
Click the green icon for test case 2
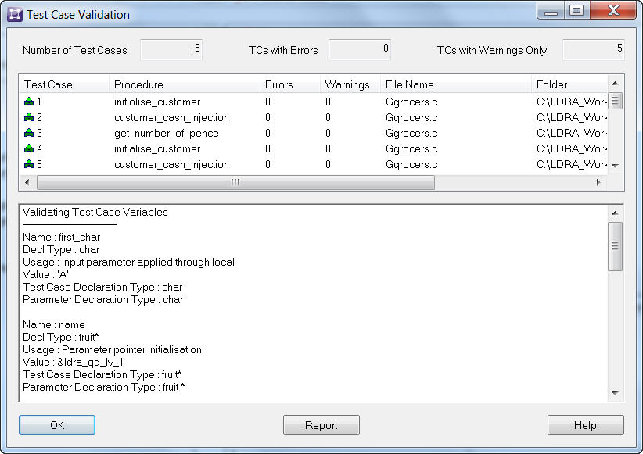[x=29, y=117]
